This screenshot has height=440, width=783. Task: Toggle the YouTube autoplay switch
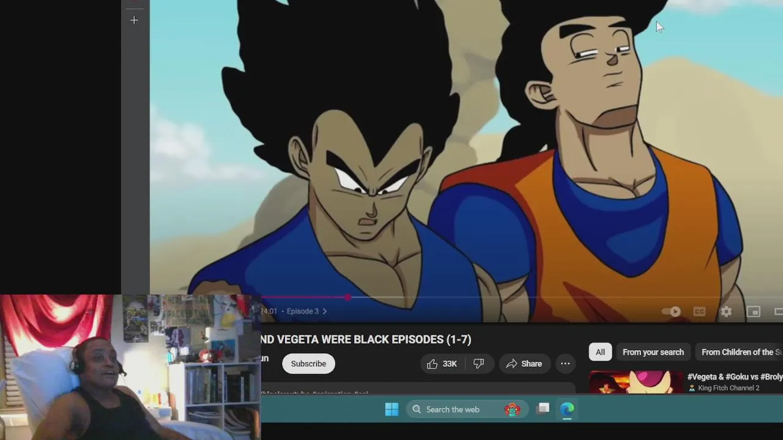(672, 312)
